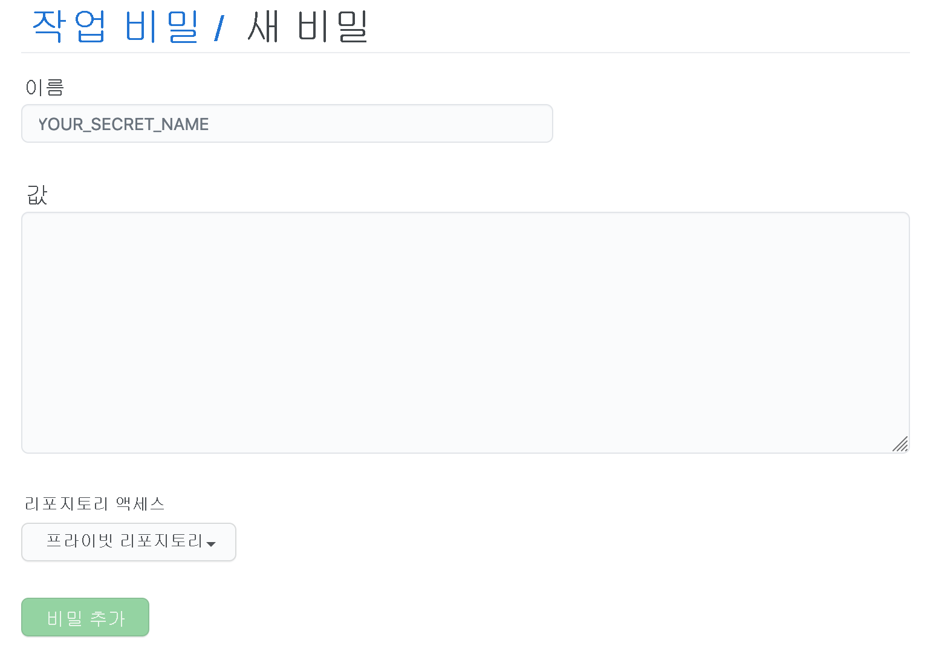This screenshot has width=936, height=657.
Task: Click the 값 field label
Action: (x=36, y=195)
